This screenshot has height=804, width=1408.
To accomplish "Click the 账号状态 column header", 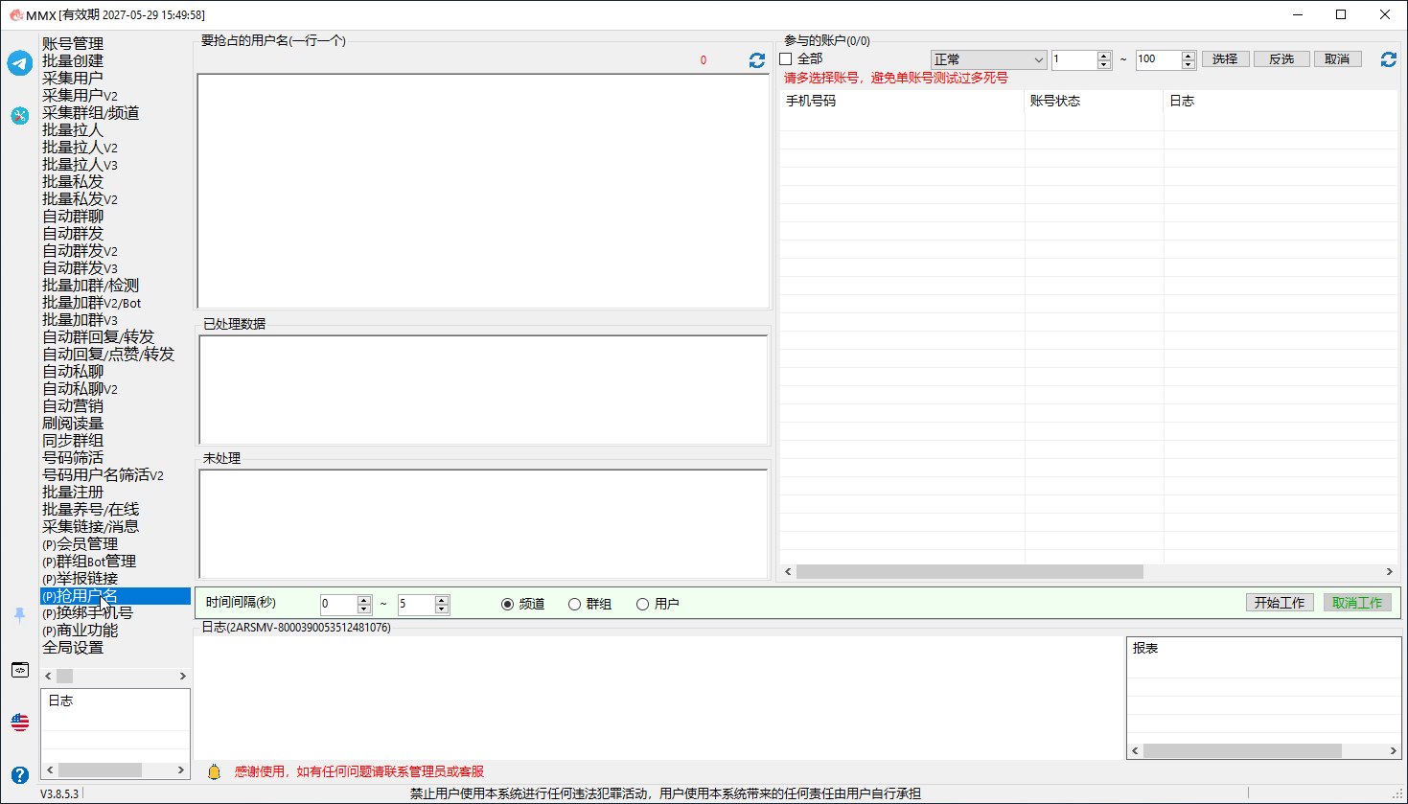I will pos(1094,101).
